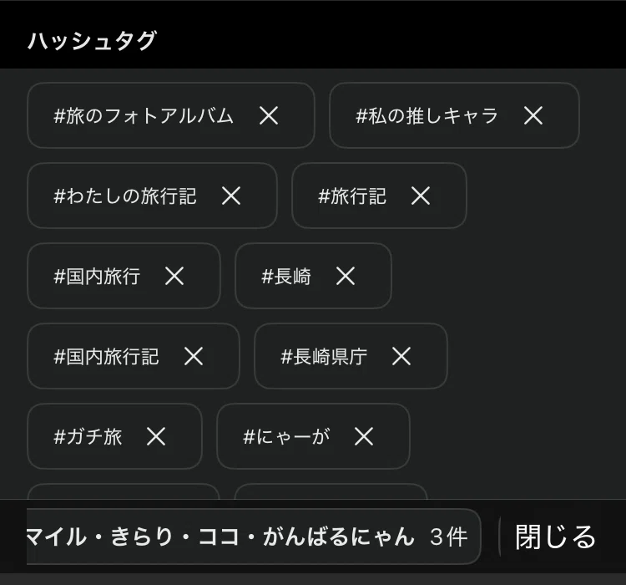Screen dimensions: 626x585
Task: Delete the #ガチ旅 hashtag
Action: tap(156, 436)
